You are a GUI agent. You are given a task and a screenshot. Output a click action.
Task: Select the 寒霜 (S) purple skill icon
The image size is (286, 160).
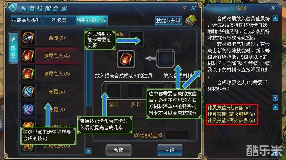28,109
